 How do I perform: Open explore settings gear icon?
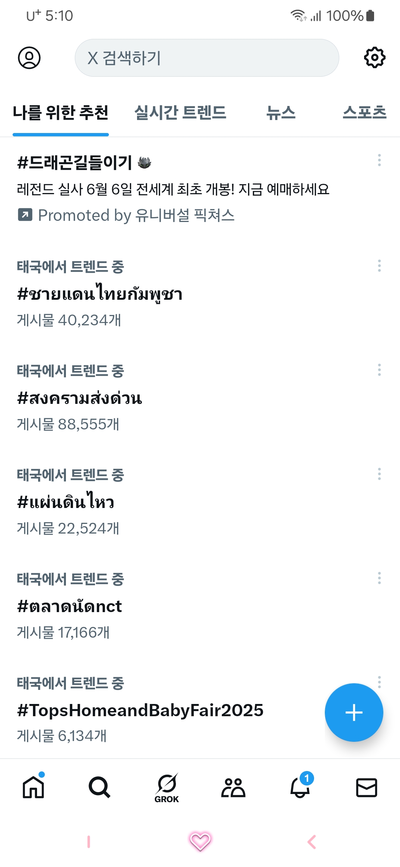(374, 58)
